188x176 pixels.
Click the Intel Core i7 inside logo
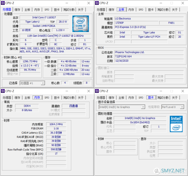[x=80, y=24]
